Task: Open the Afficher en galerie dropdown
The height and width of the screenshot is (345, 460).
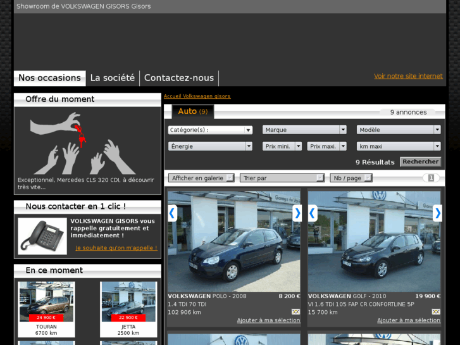Action: tap(201, 178)
